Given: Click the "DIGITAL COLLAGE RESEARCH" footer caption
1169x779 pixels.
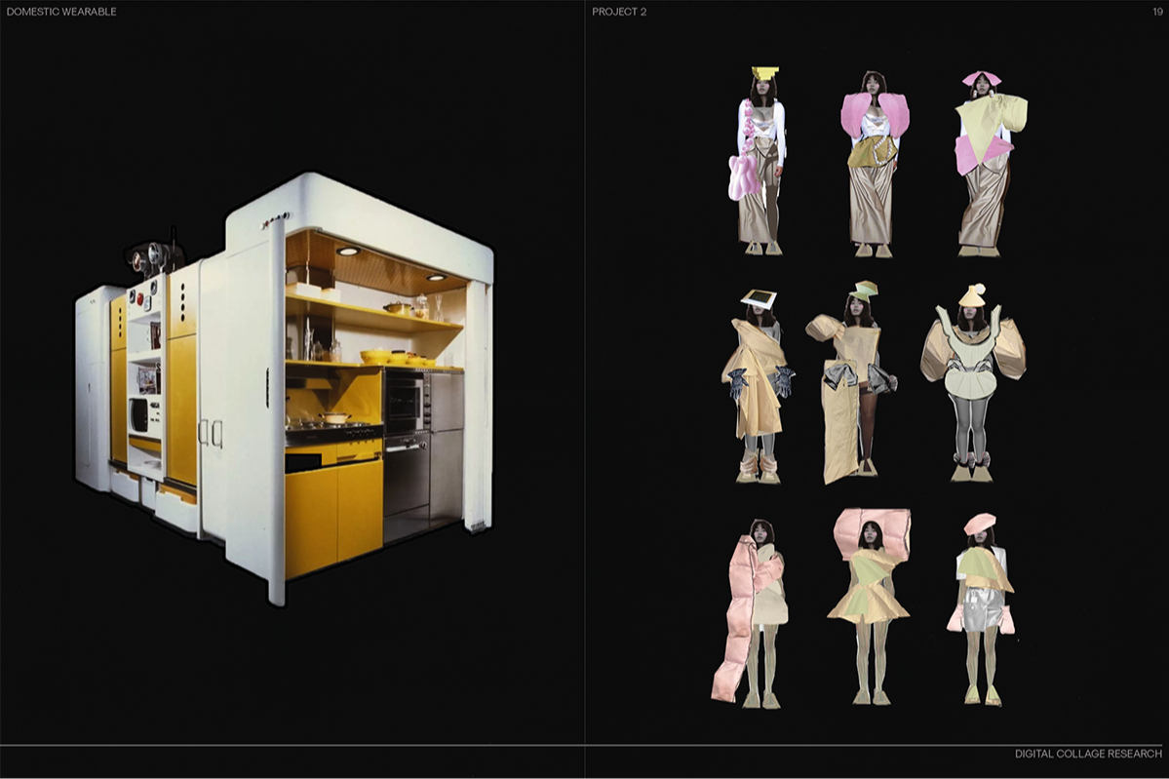Looking at the screenshot, I should point(1088,754).
